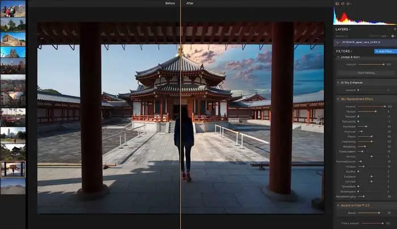Open thumbnail of temple roof among trees
The width and height of the screenshot is (397, 229).
pyautogui.click(x=13, y=152)
